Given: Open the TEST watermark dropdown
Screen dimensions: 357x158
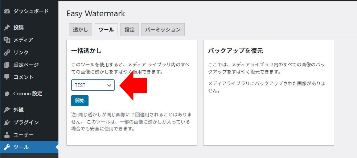Looking at the screenshot, I should pos(93,85).
